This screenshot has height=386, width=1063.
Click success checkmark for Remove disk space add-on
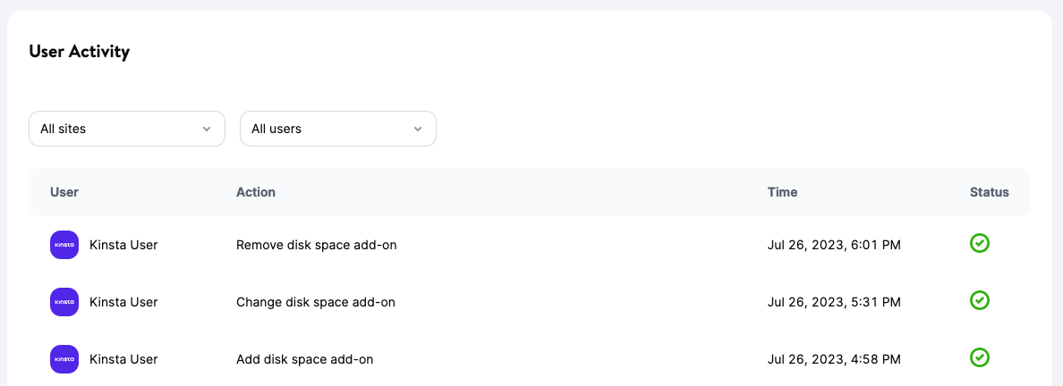tap(980, 243)
